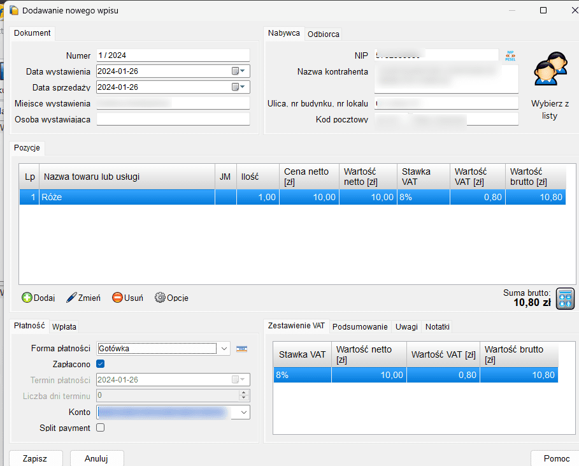Open the Podsumowanie tab
This screenshot has height=466, width=579.
pyautogui.click(x=360, y=327)
